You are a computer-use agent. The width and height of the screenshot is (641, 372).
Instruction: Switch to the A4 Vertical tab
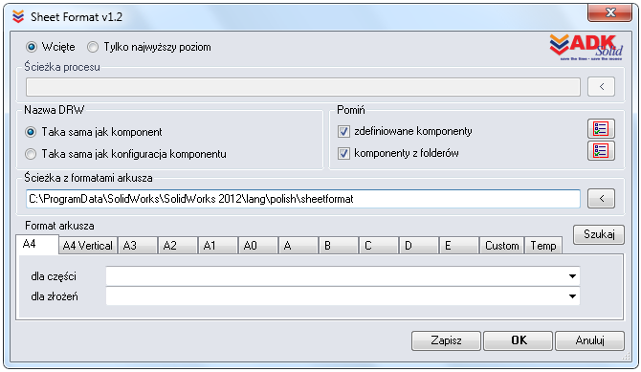click(87, 246)
